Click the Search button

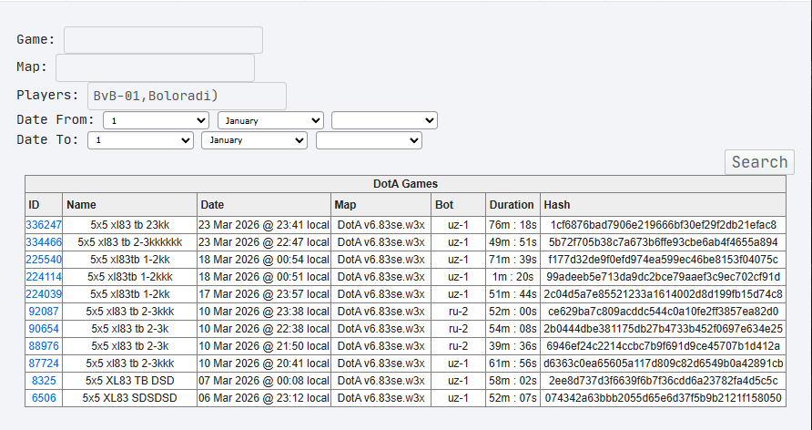759,162
